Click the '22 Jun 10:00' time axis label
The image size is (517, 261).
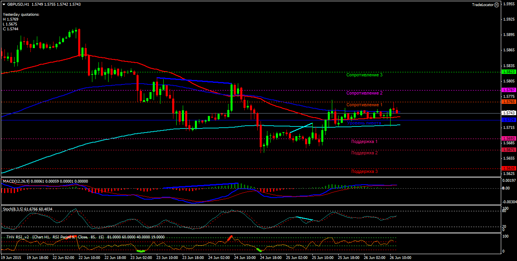point(89,257)
